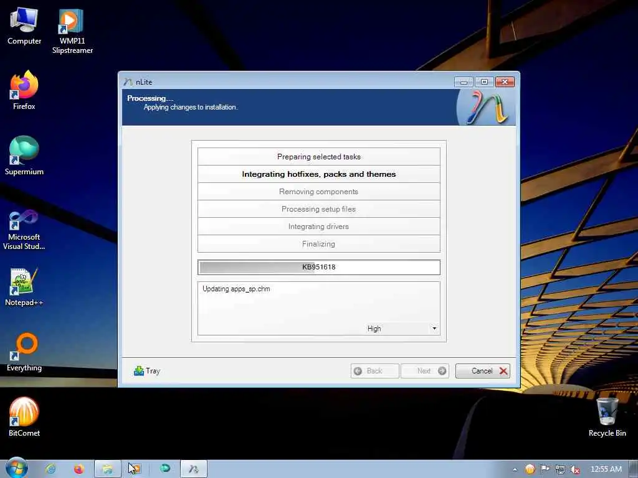This screenshot has height=478, width=638.
Task: Open the Recycle Bin
Action: coord(607,417)
